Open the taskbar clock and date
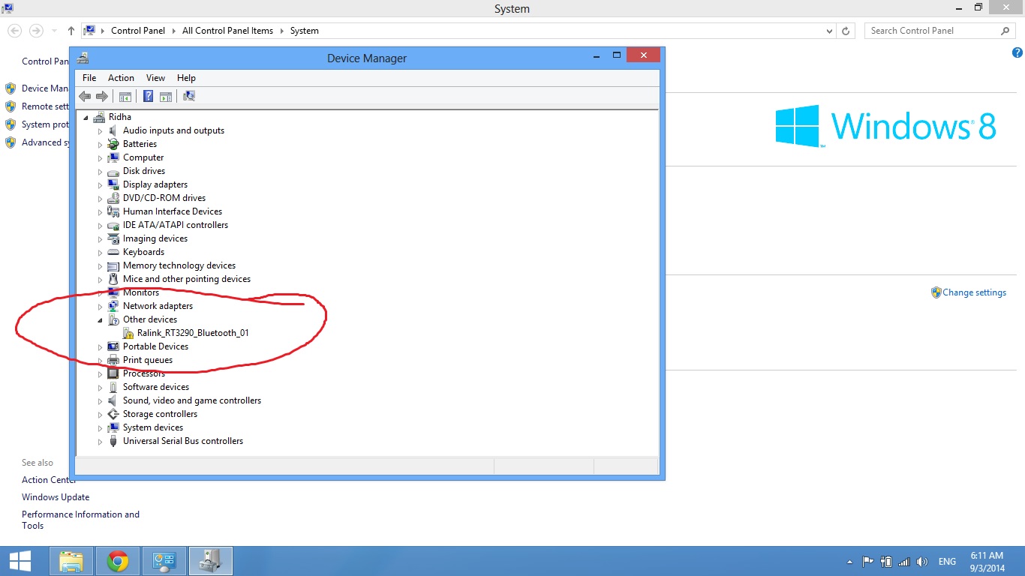The height and width of the screenshot is (576, 1025). click(987, 562)
